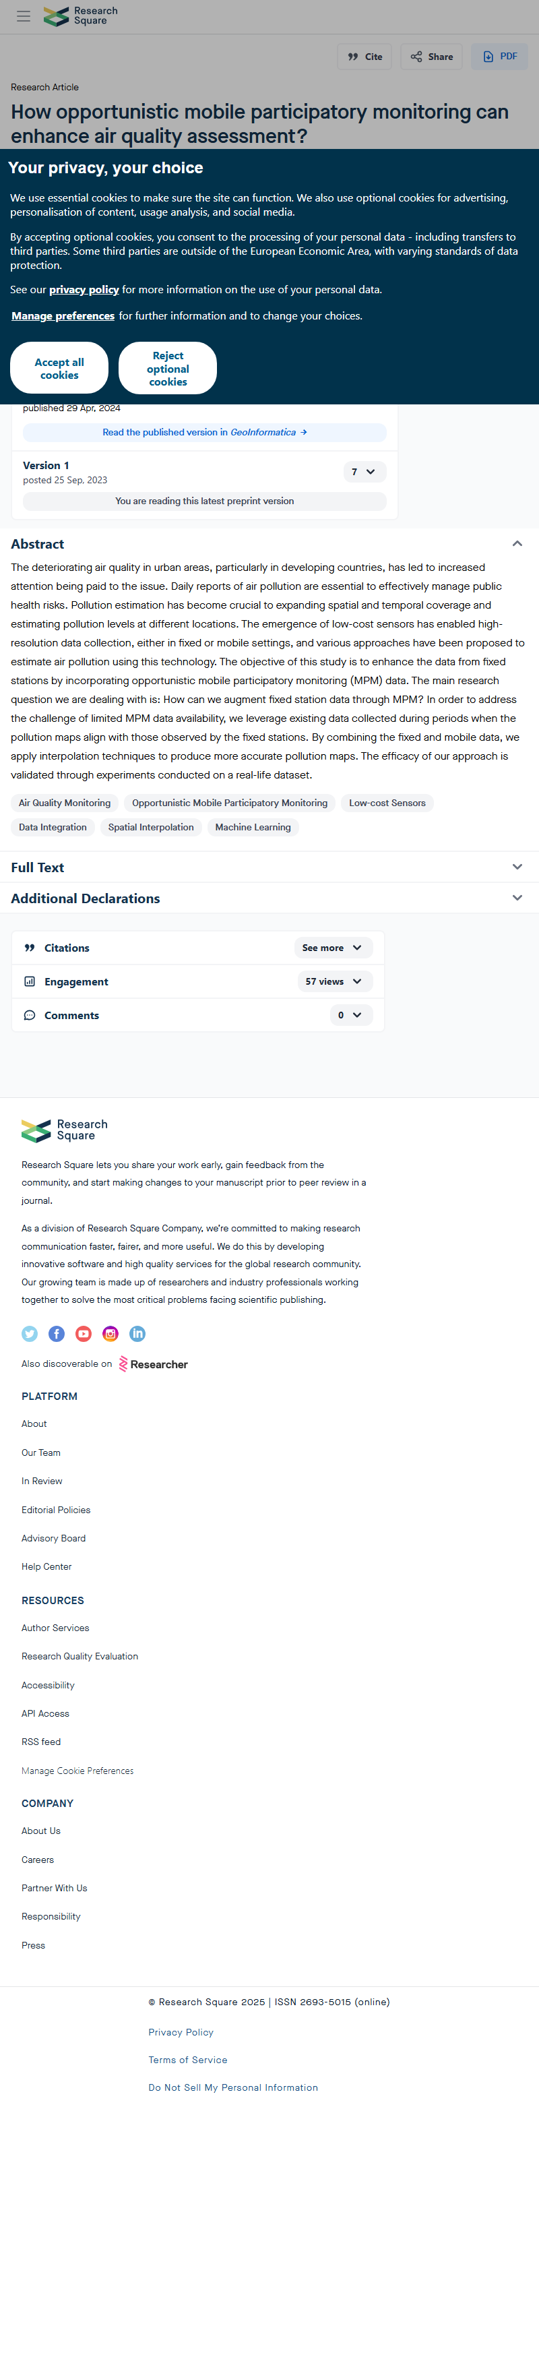Open the YouTube social icon
539x2357 pixels.
coord(84,1334)
